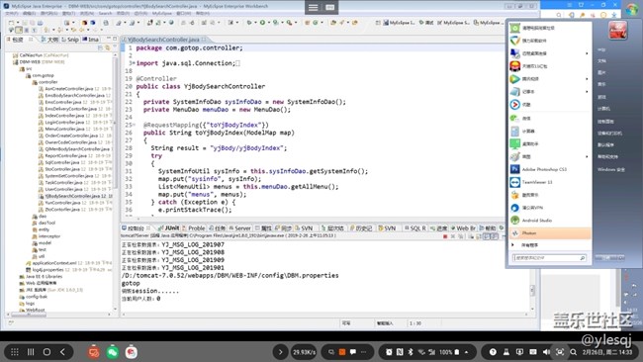
Task: Open Adobe Photoshop CS3 from the Start menu
Action: click(x=544, y=169)
